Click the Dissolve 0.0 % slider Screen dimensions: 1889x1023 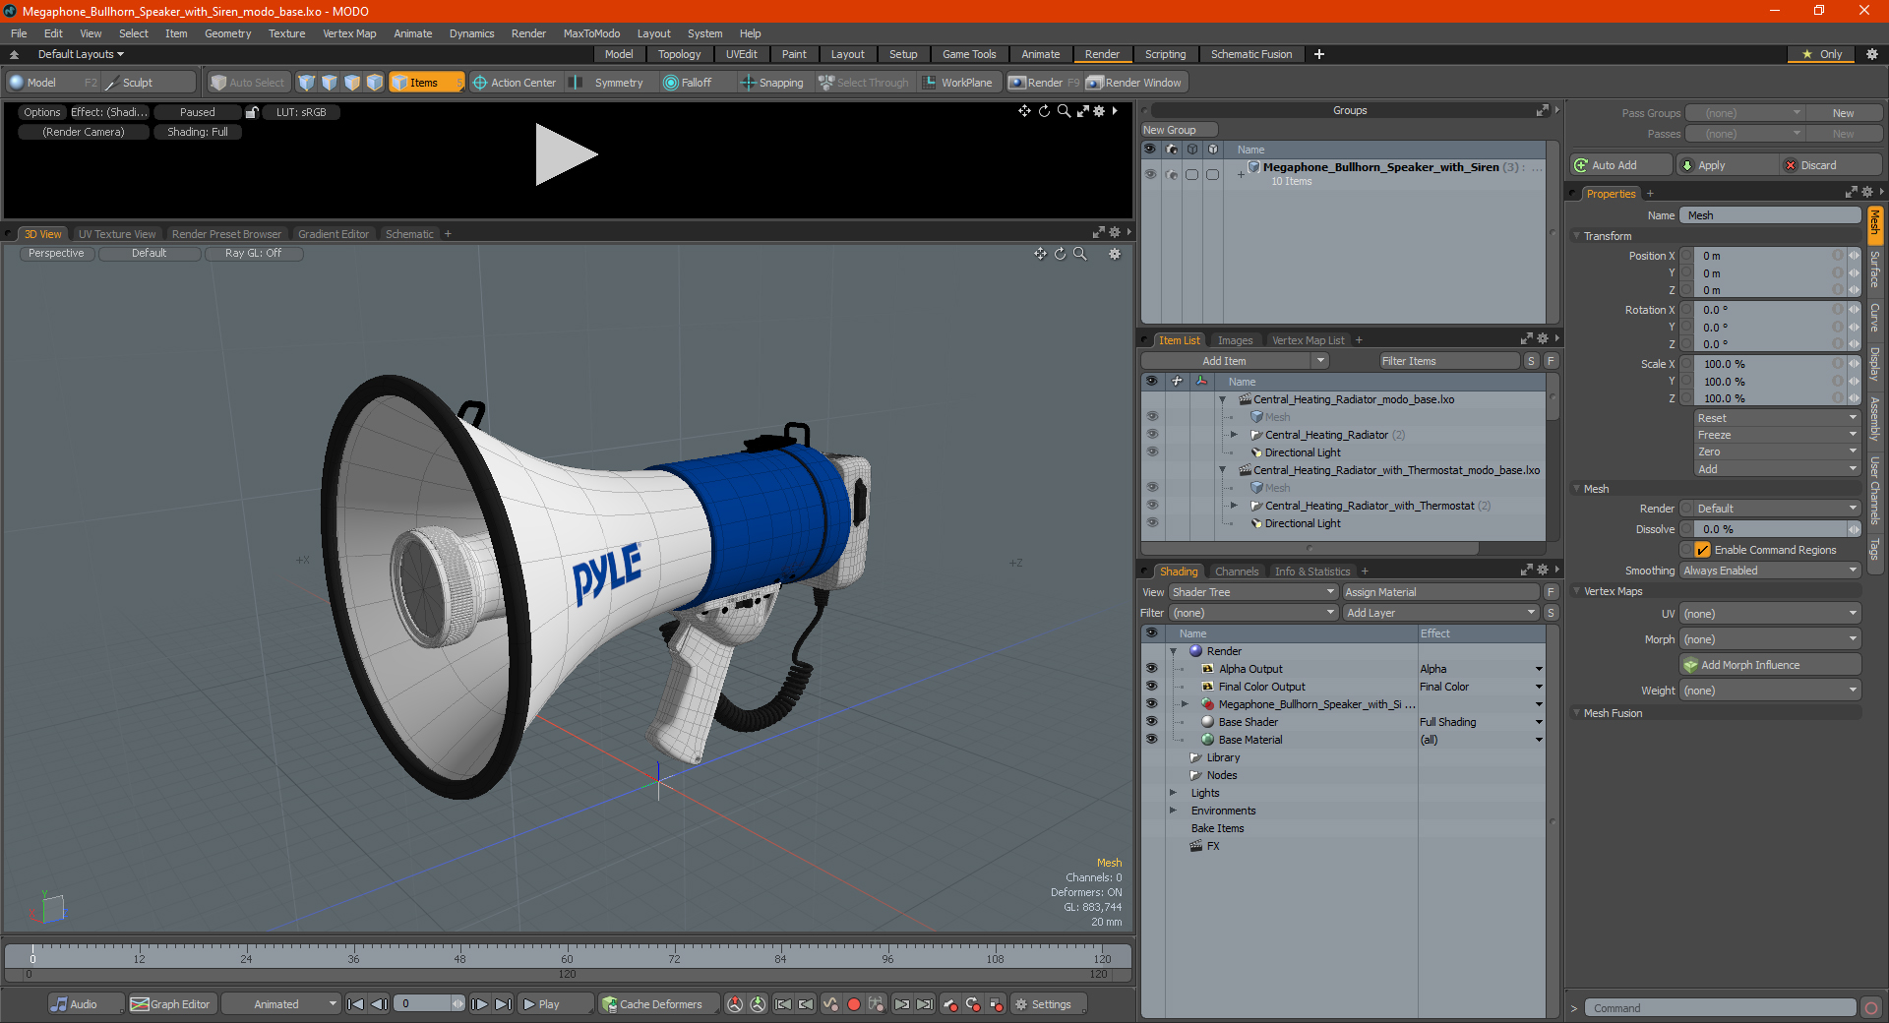(1771, 529)
